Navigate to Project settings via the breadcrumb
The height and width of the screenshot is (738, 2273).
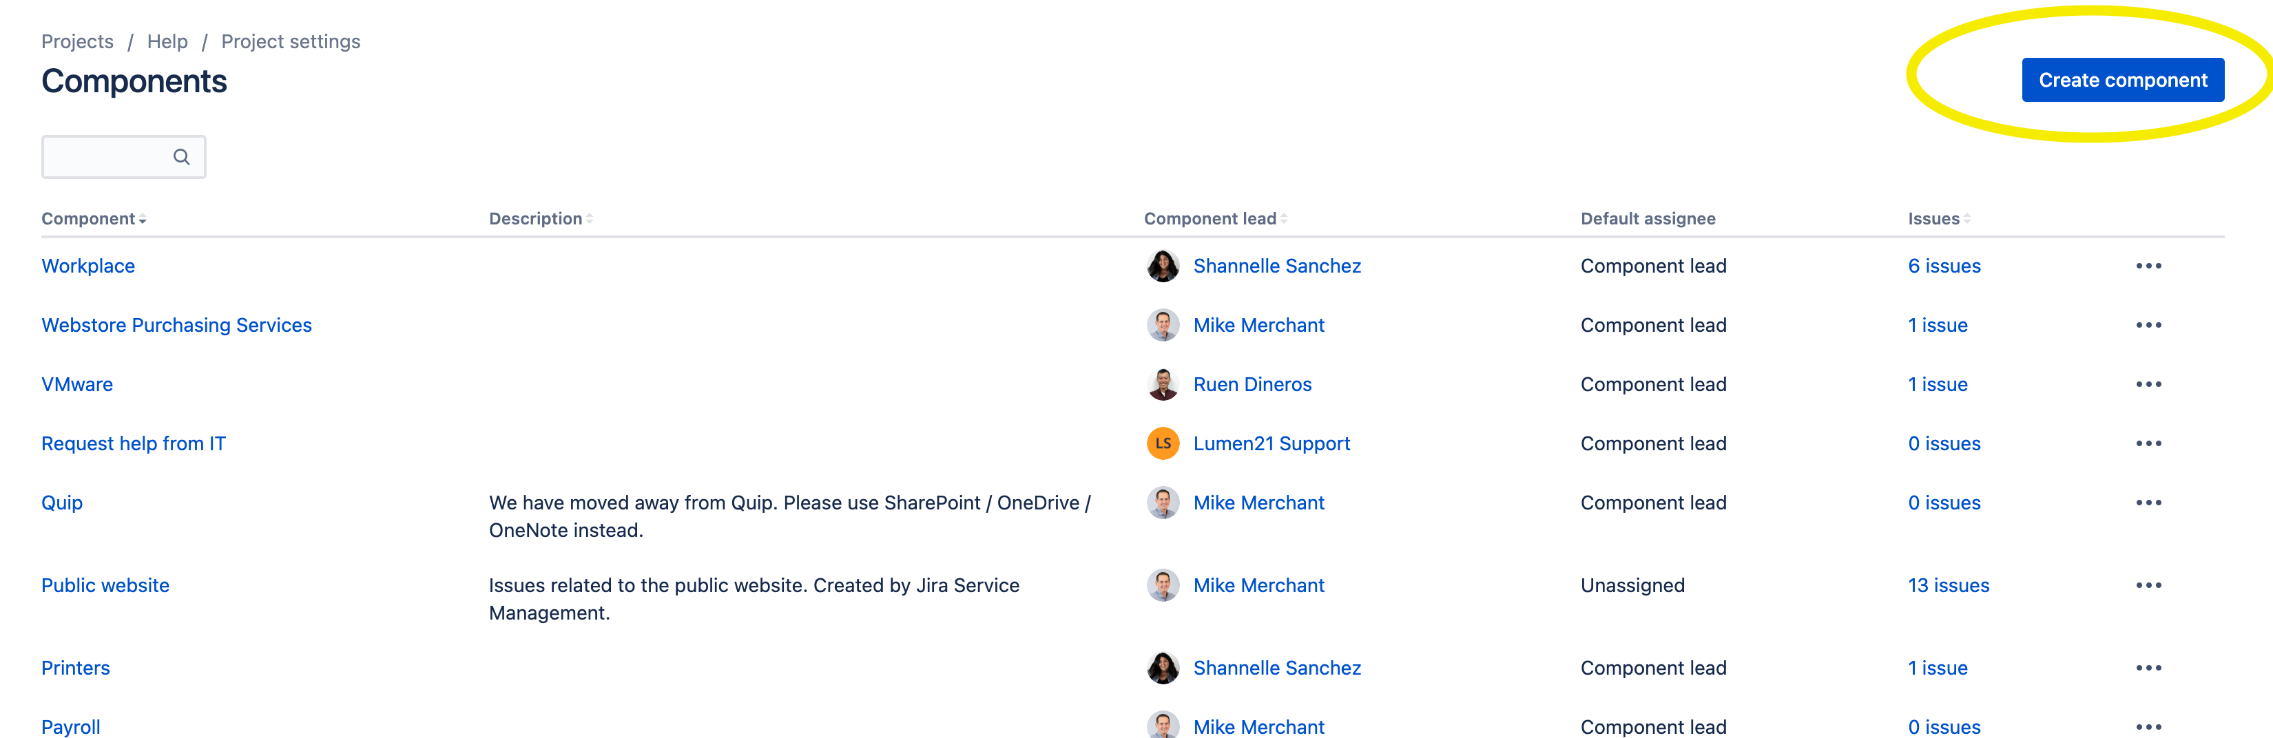pyautogui.click(x=290, y=41)
